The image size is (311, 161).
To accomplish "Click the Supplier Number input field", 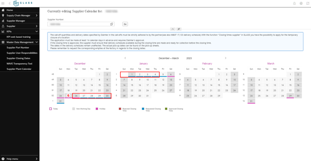I will pos(79,24).
